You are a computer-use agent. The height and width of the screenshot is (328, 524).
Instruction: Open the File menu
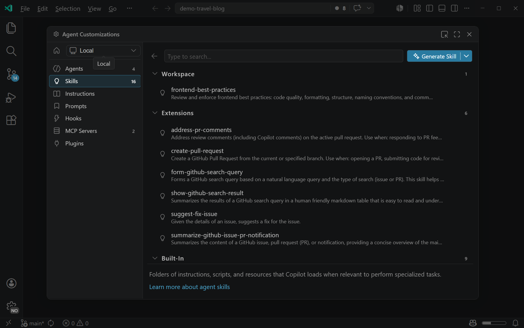25,8
